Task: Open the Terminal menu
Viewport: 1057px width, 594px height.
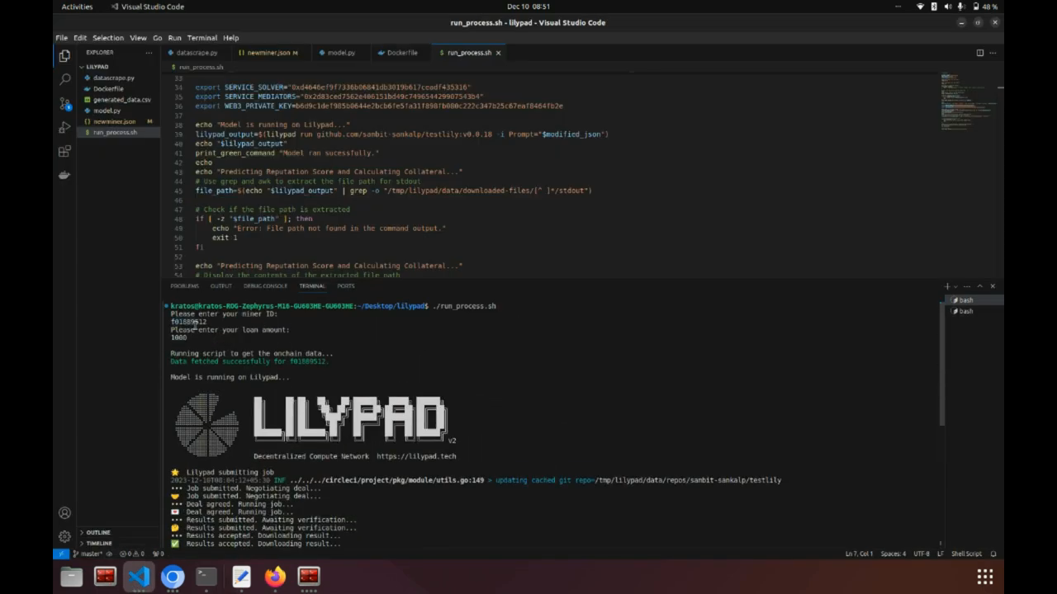Action: [202, 38]
